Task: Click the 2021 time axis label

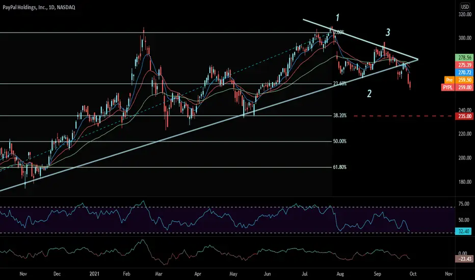Action: pyautogui.click(x=94, y=274)
